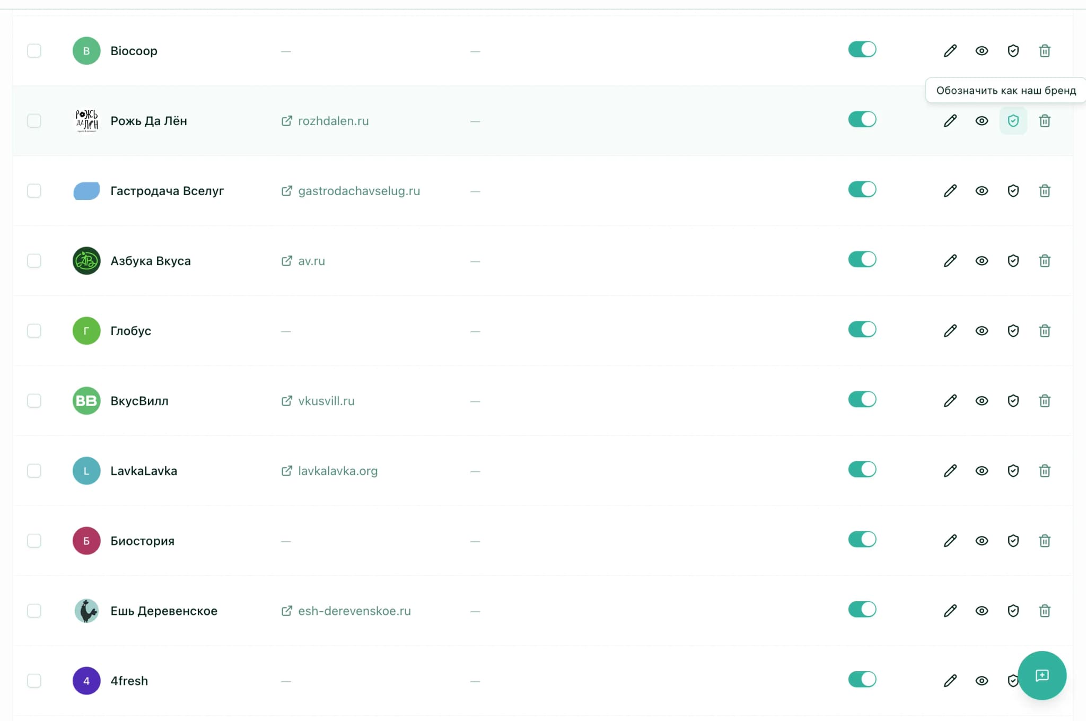
Task: Click the Азбука Вкуса logo thumbnail
Action: click(x=86, y=261)
